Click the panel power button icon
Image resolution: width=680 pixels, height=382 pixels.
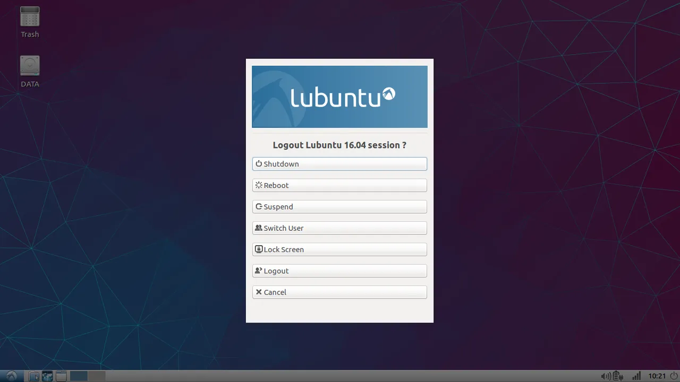tap(674, 376)
